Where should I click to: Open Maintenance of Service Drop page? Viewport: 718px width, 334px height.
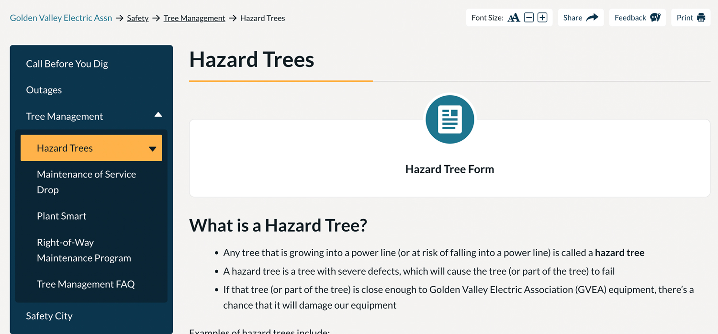[86, 182]
